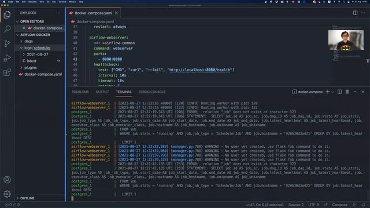This screenshot has width=370, height=208.
Task: Click the 'command: webserver' line
Action: (x=113, y=49)
